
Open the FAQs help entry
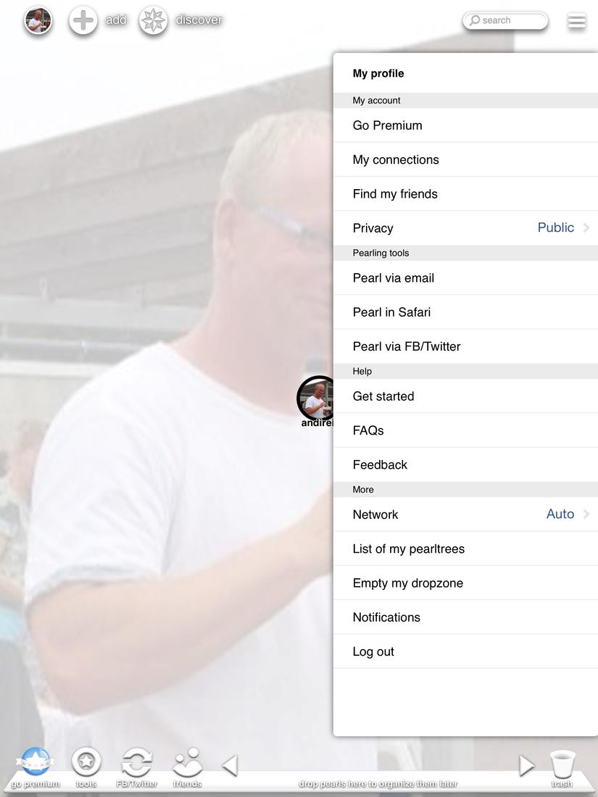[x=465, y=430]
